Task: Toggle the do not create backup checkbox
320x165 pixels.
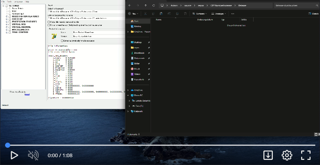Action: 49,25
